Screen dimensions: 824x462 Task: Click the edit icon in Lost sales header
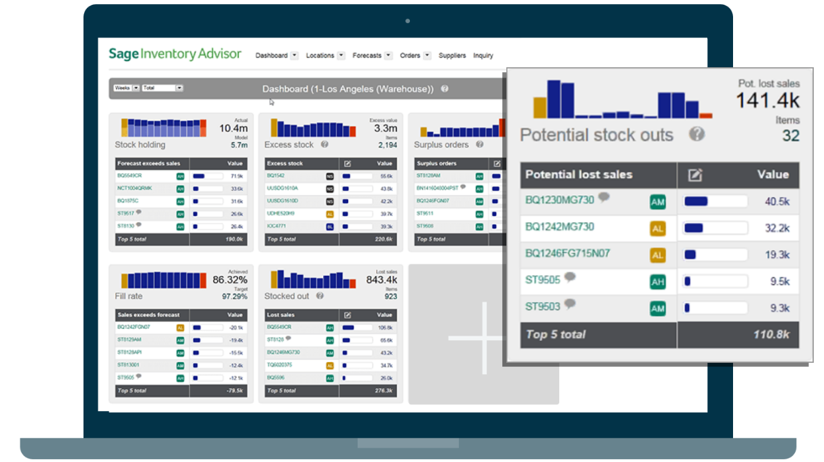(348, 315)
